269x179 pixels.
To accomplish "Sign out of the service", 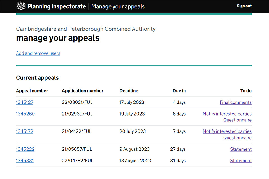I will tap(244, 6).
